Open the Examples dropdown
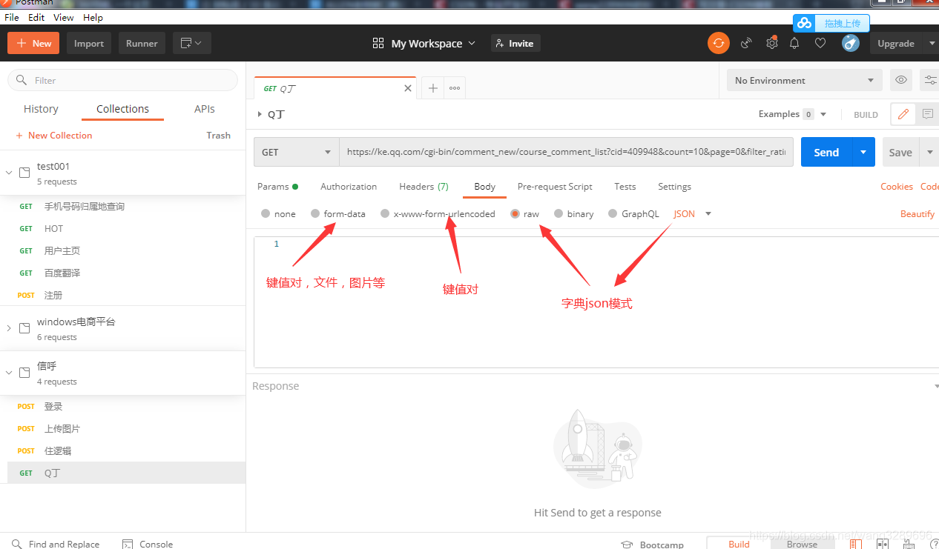 792,114
